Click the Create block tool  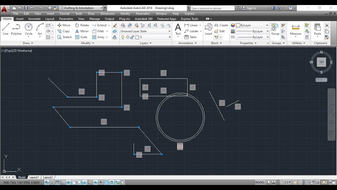(221, 25)
